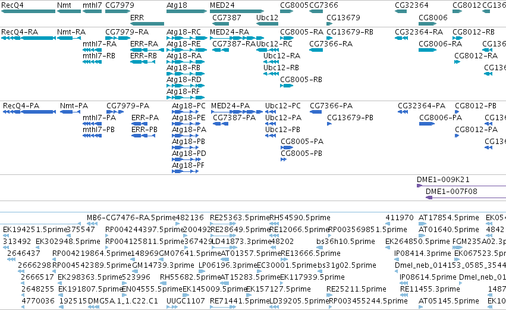Click the CG13679 gene label

[343, 18]
